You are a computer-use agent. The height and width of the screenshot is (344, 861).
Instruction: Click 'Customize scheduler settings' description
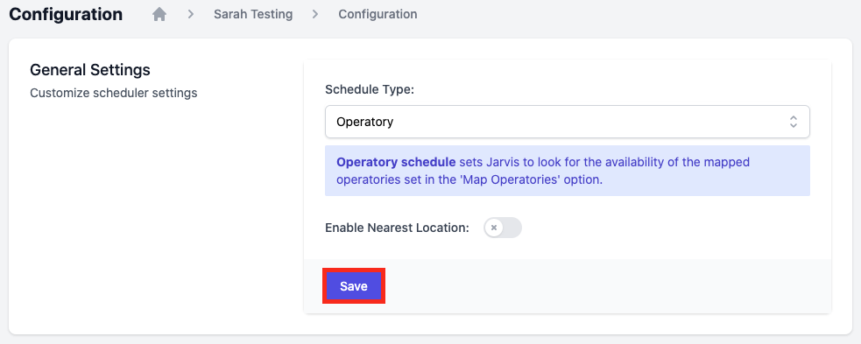pos(114,93)
